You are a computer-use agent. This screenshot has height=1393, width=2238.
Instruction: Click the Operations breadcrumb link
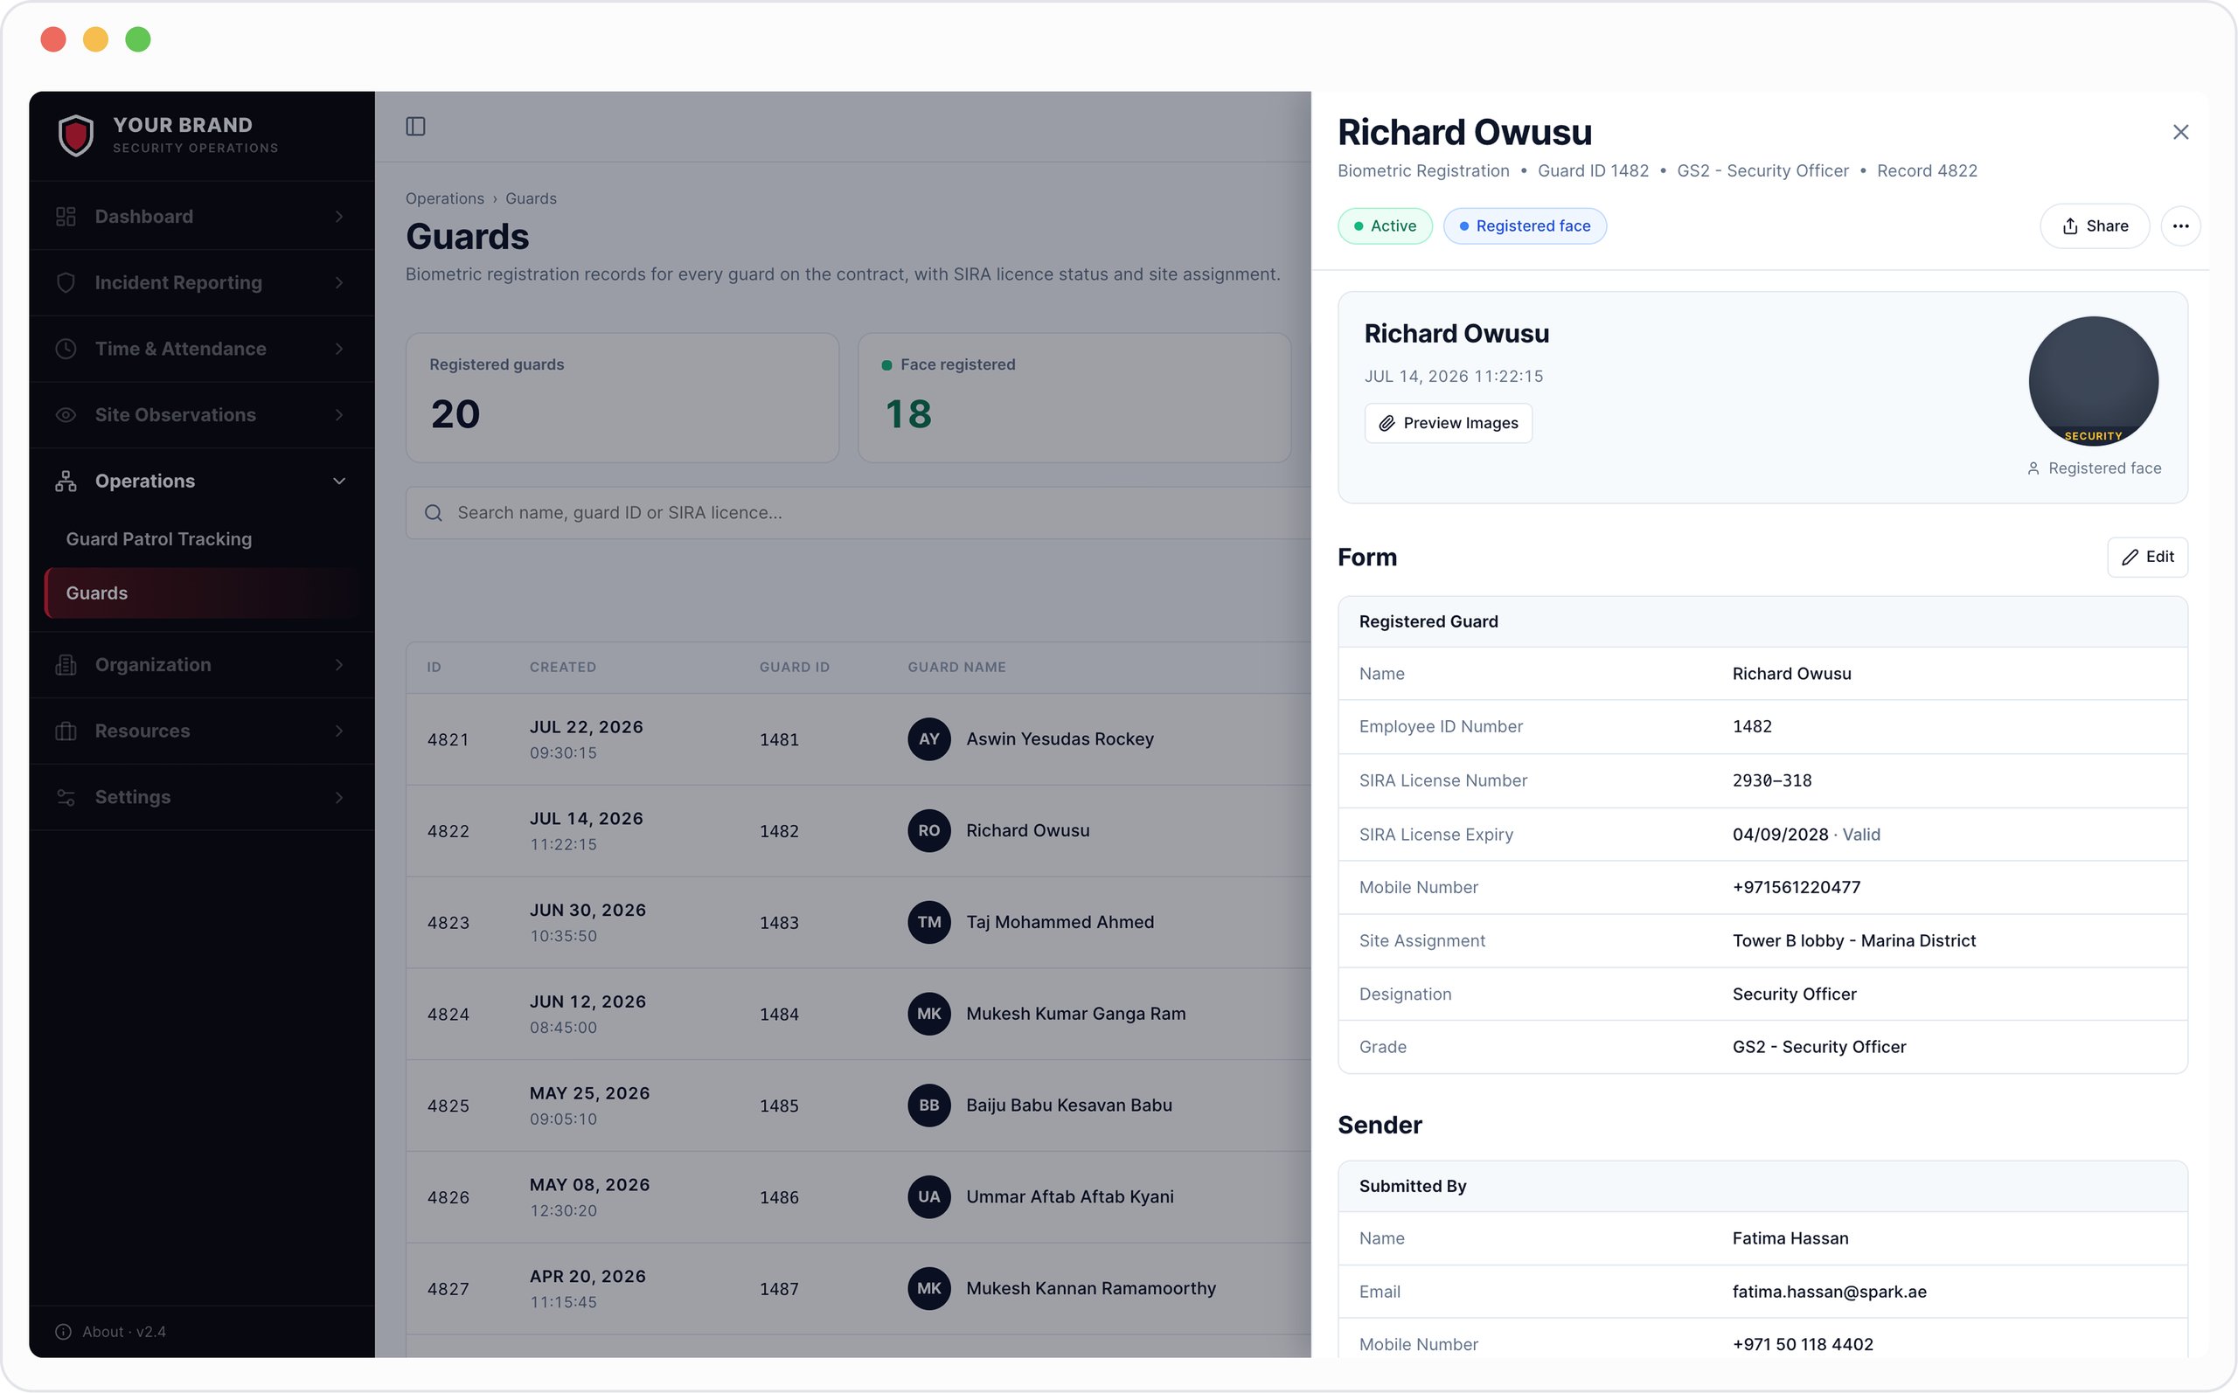[x=444, y=199]
